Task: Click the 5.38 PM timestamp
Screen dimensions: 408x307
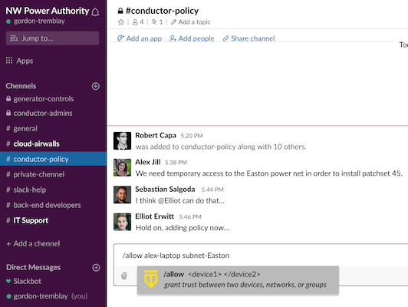Action: (176, 163)
